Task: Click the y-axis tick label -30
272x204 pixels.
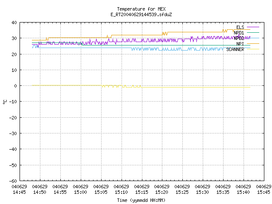Action: [13, 133]
